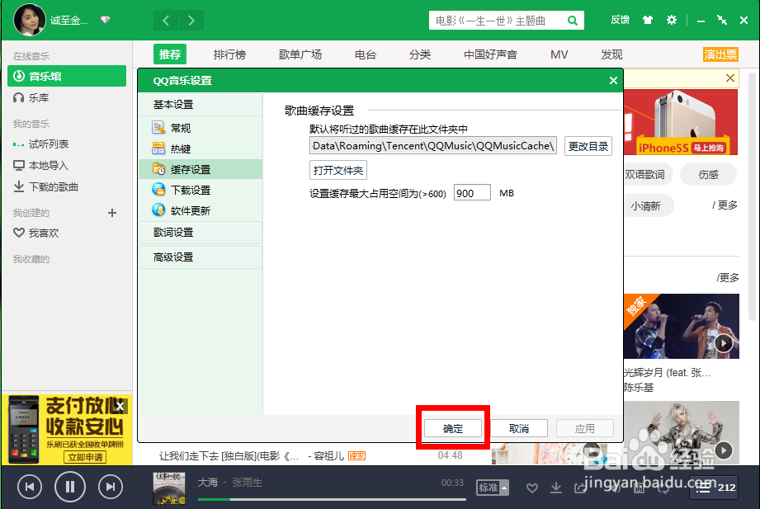760x509 pixels.
Task: Select 下载设置 settings item
Action: [201, 190]
